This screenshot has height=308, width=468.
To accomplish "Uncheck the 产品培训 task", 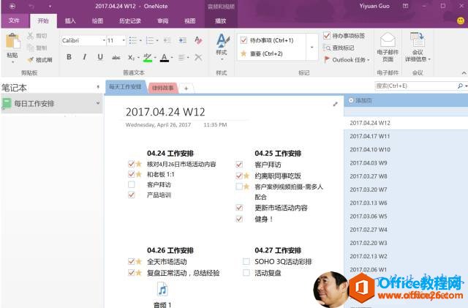I will point(131,195).
